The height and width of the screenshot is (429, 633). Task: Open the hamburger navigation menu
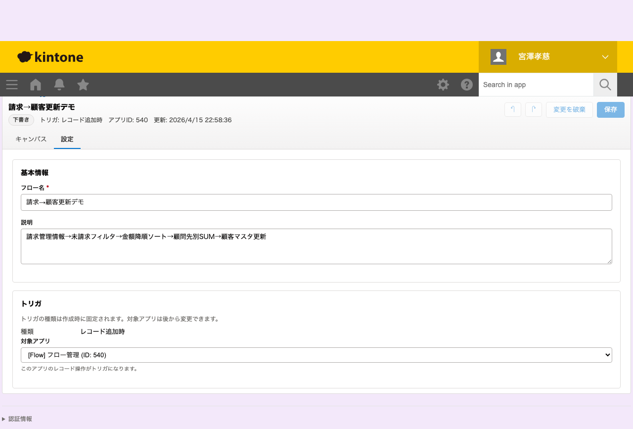(x=12, y=85)
